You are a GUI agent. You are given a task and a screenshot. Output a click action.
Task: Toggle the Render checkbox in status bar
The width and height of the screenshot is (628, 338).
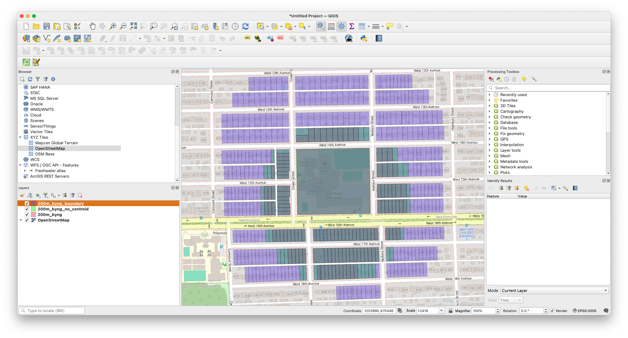click(x=552, y=311)
